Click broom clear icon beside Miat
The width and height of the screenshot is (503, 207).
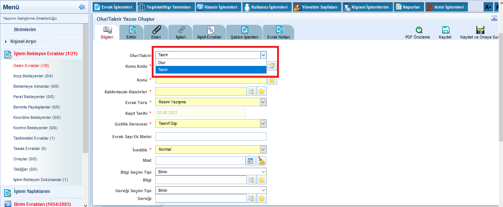[262, 161]
